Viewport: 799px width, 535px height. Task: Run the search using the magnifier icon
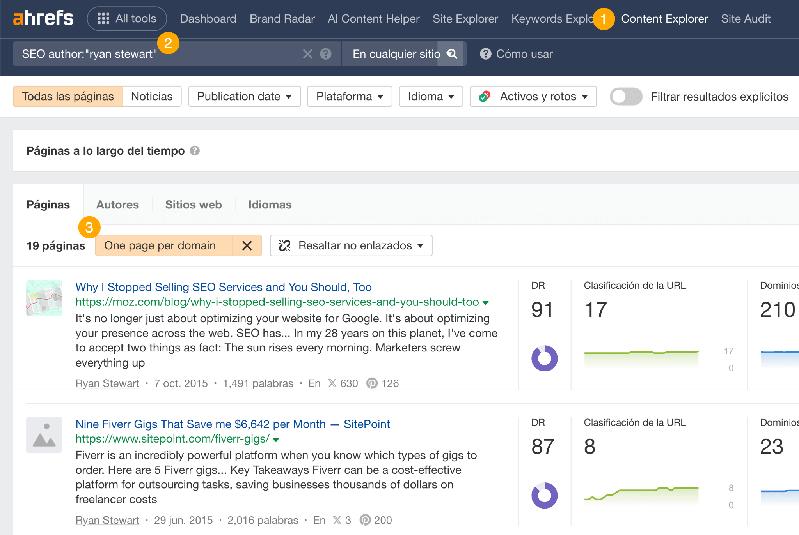point(451,54)
